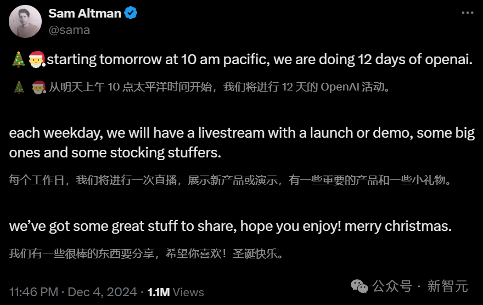Click the WeChat logo icon in watermark
483x305 pixels.
pyautogui.click(x=359, y=286)
